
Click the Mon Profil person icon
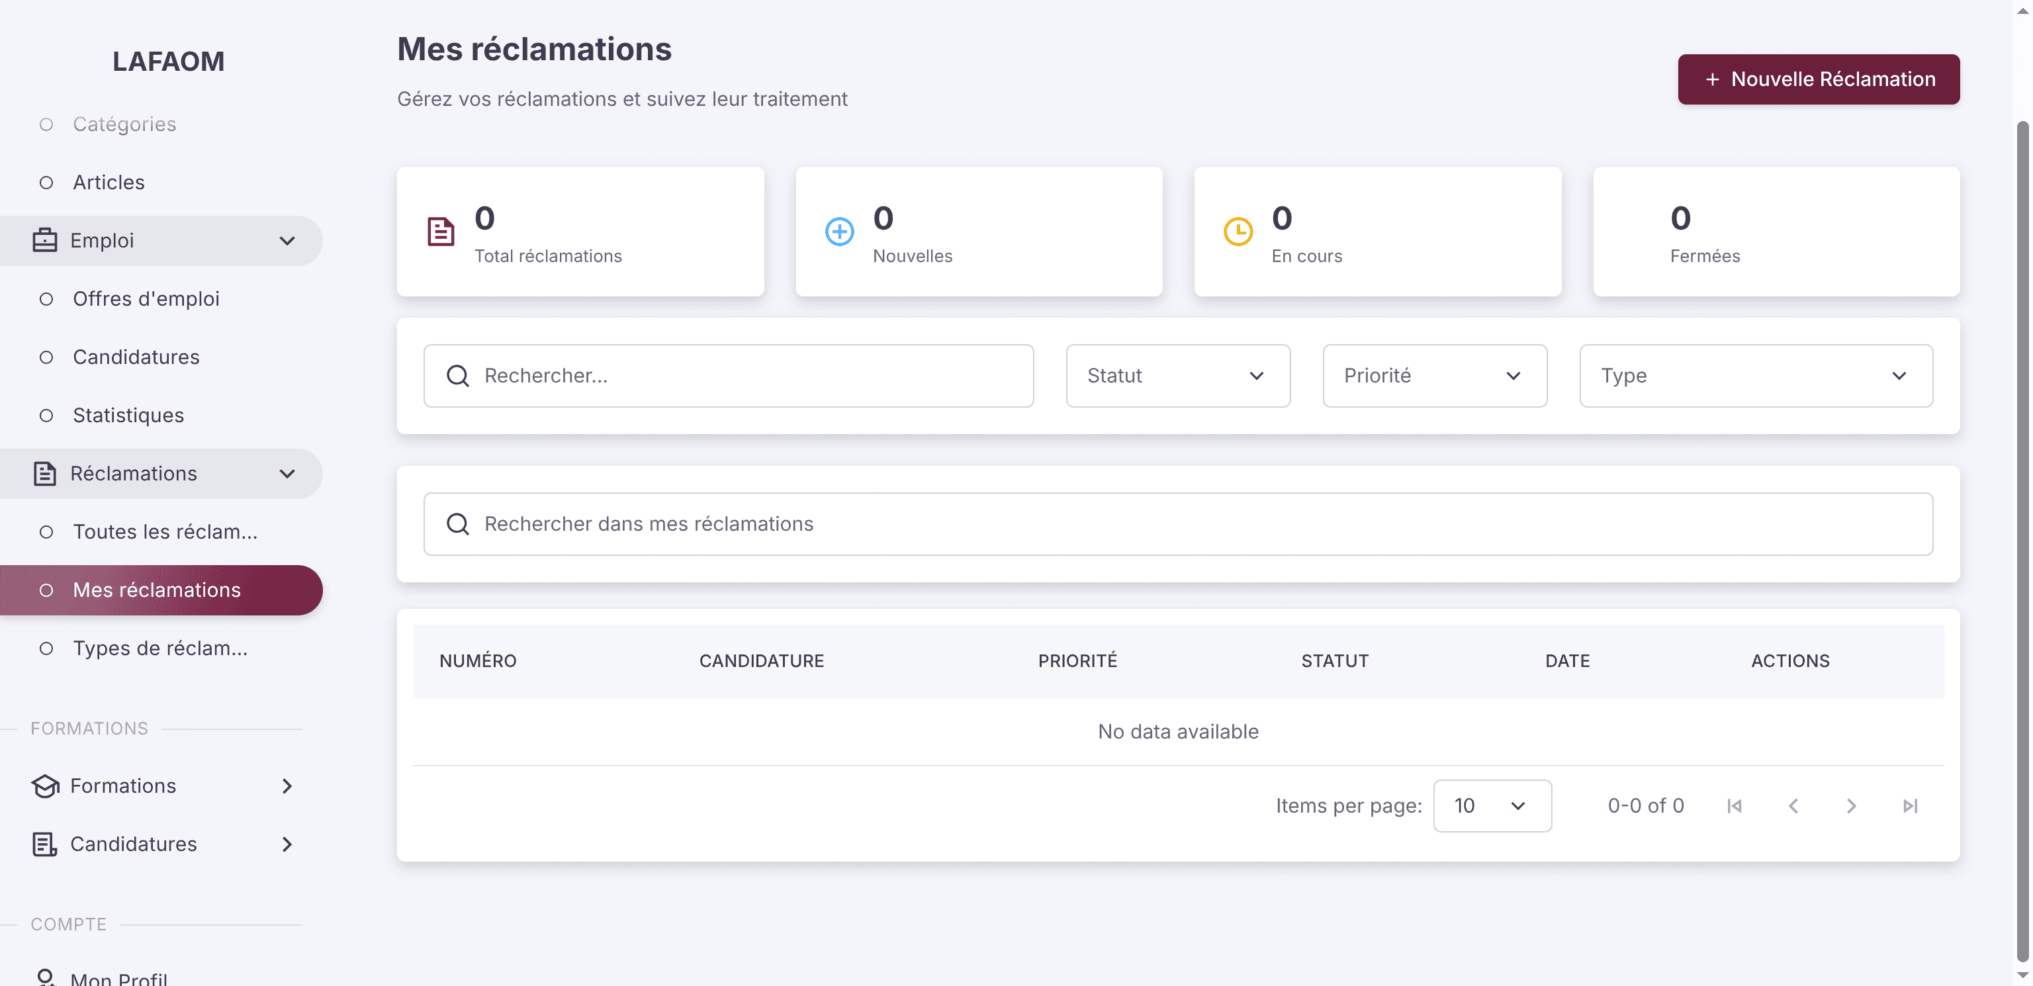click(45, 977)
